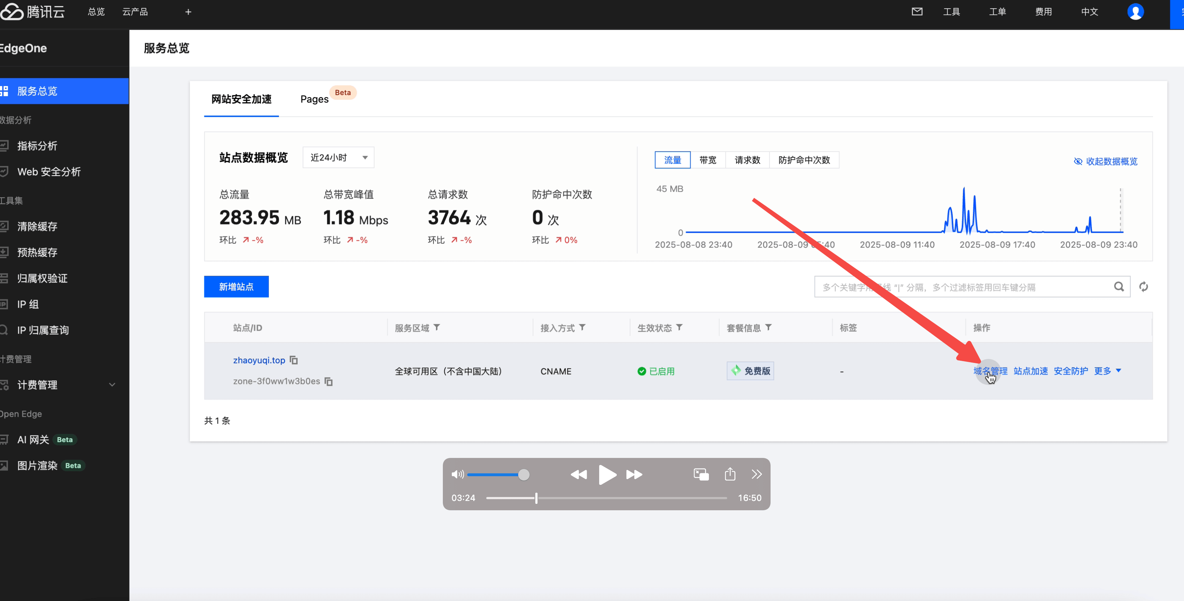
Task: Open the 总览 top menu item
Action: (x=96, y=12)
